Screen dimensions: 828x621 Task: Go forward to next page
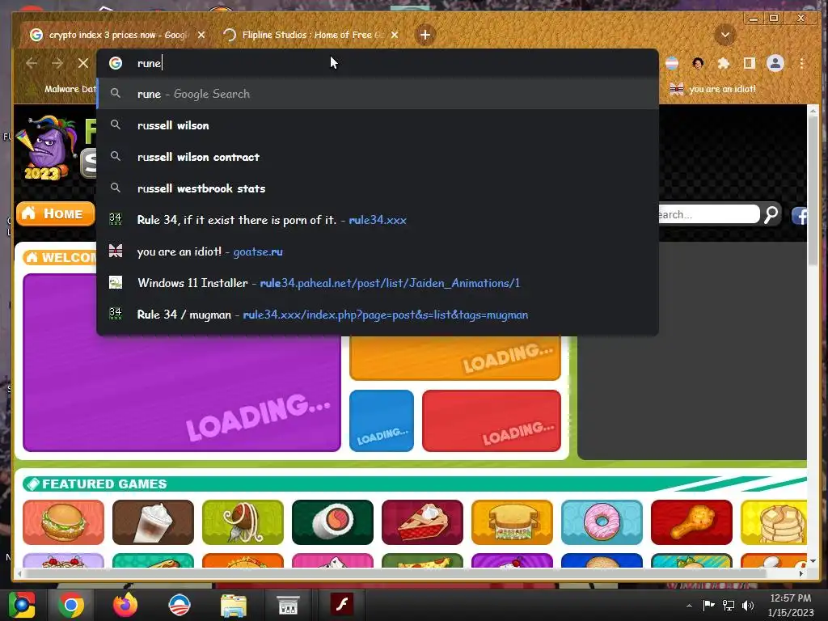57,63
